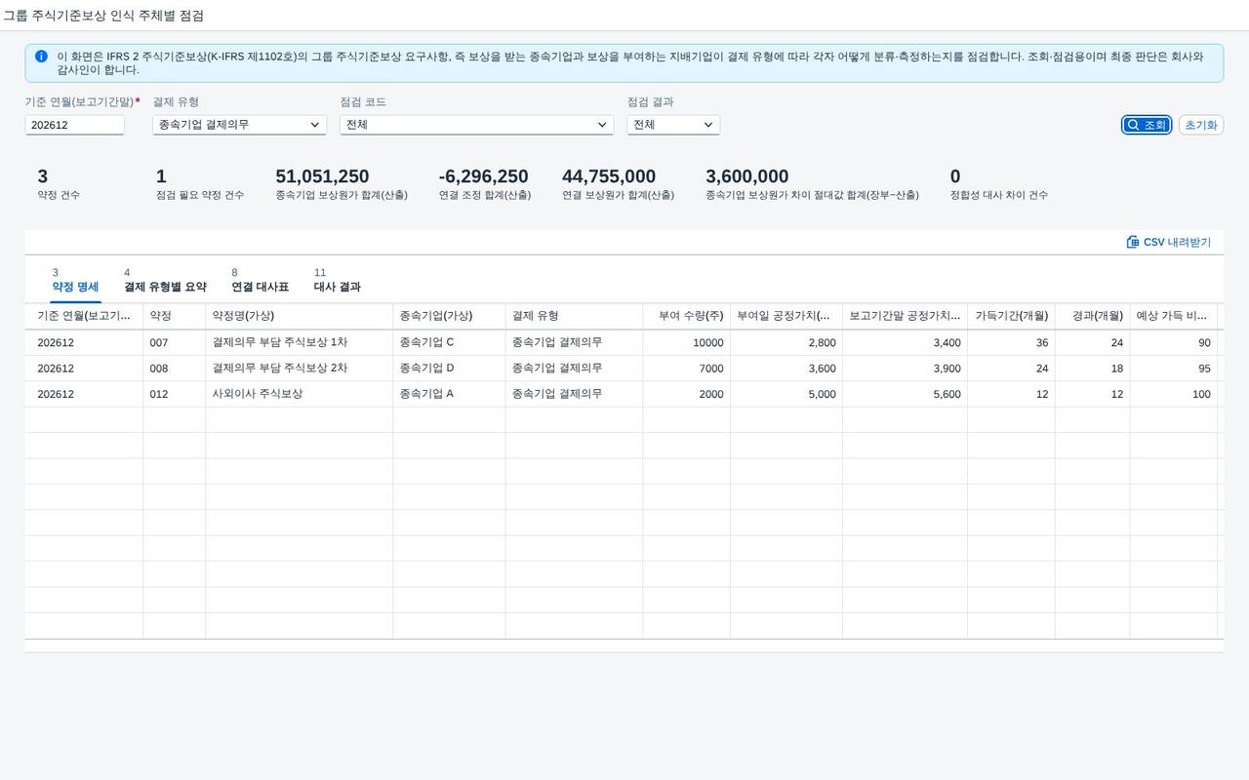
Task: Click the KPI value 51,051,250
Action: tap(322, 176)
